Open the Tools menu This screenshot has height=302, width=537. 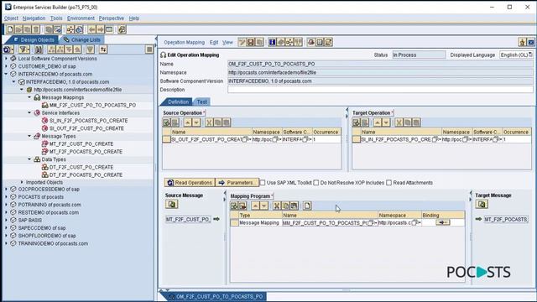pyautogui.click(x=56, y=18)
